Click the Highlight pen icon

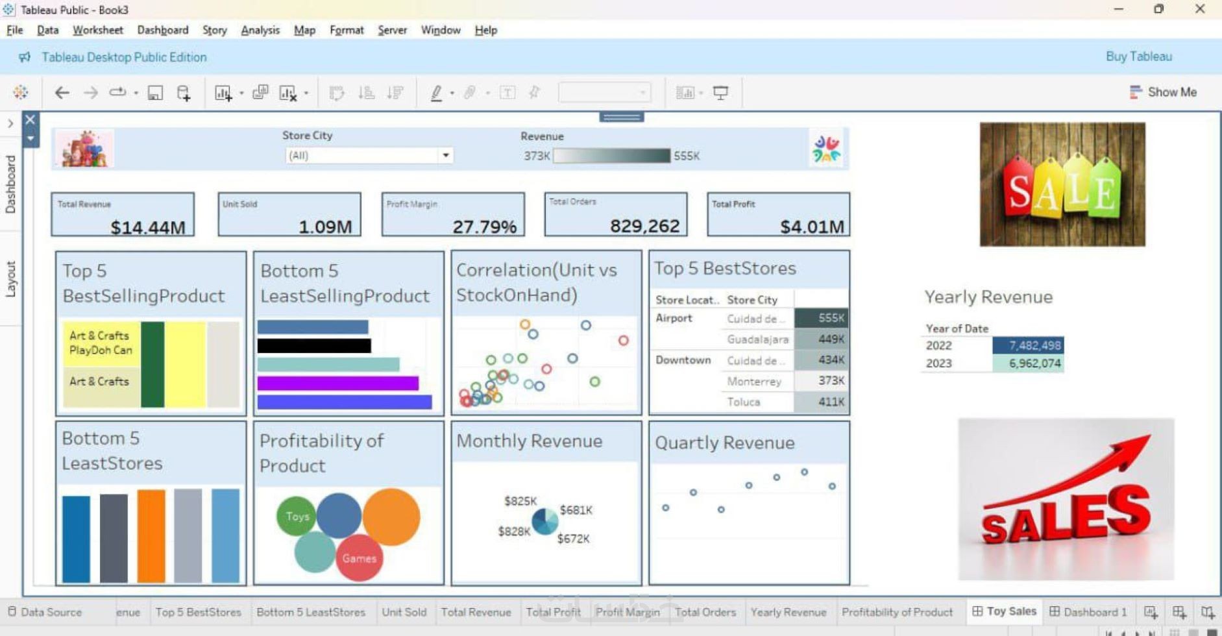coord(436,93)
